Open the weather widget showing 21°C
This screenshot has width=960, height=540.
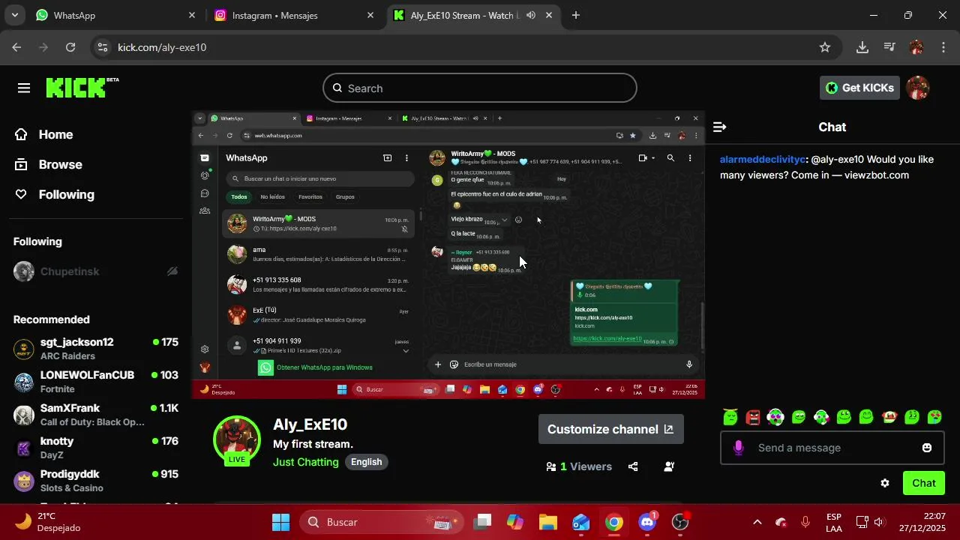click(46, 522)
